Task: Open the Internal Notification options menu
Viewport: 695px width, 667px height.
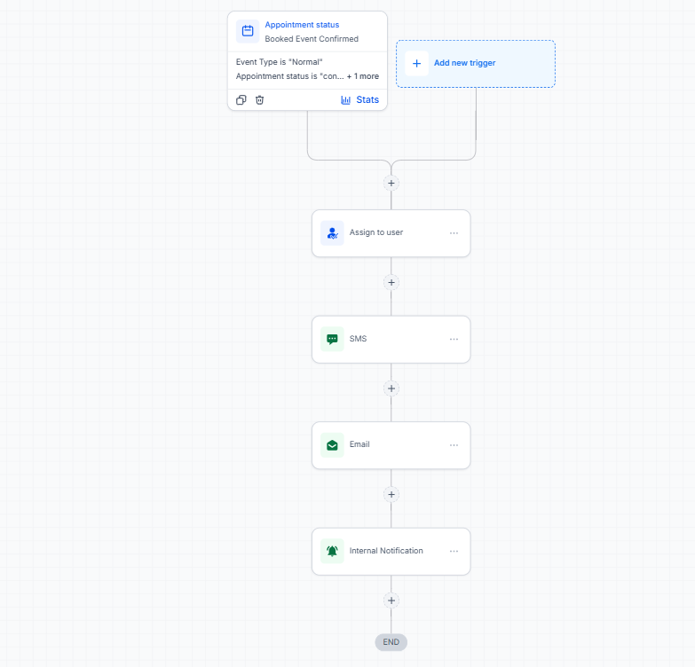Action: point(454,552)
